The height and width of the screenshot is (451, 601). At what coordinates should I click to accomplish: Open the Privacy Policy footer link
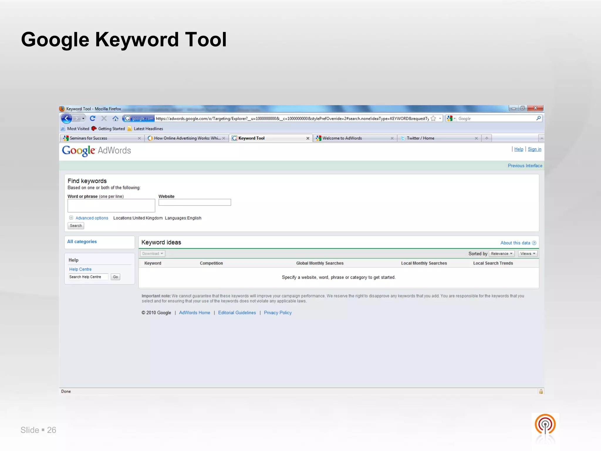[278, 313]
